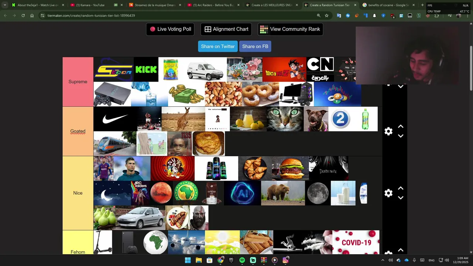
Task: Click the Looney Tunes image
Action: (173, 168)
